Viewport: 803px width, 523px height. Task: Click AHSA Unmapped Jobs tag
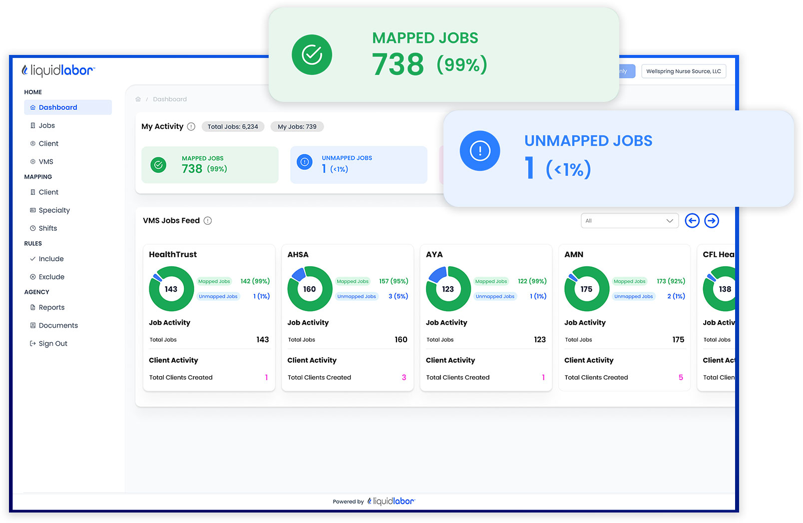357,296
